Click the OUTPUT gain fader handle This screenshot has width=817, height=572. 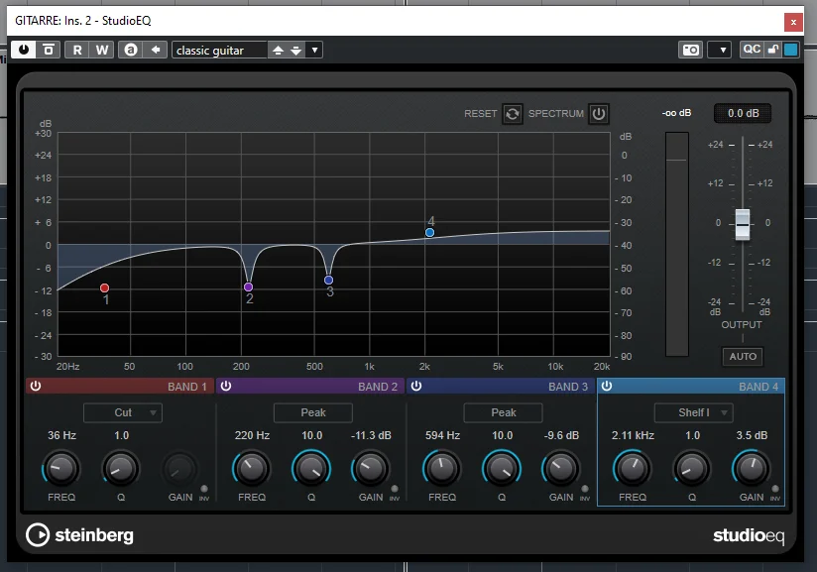click(x=743, y=224)
